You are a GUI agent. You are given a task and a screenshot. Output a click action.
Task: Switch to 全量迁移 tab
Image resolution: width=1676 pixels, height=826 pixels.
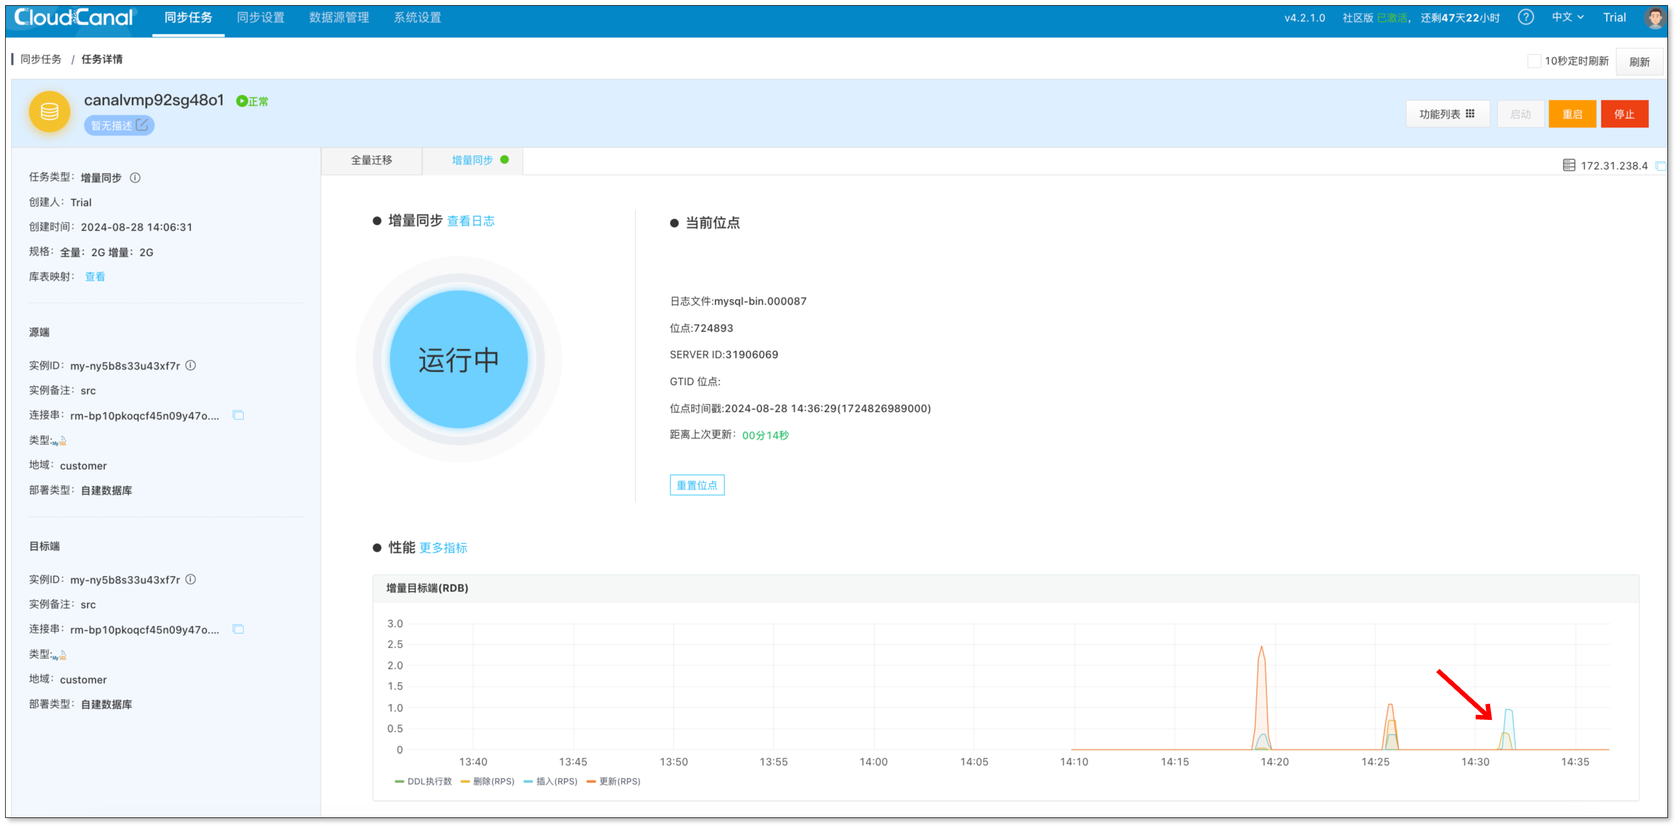(x=371, y=160)
